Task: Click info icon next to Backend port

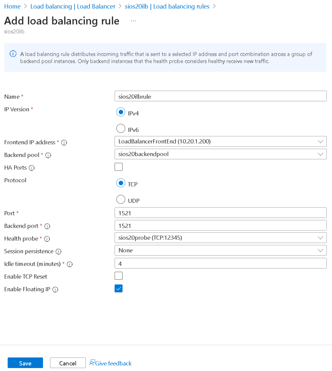Action: point(47,226)
